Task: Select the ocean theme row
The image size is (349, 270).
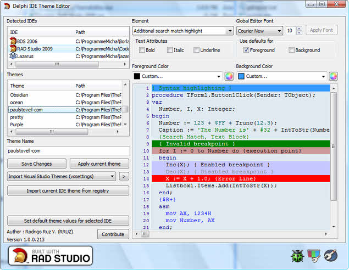Action: pyautogui.click(x=65, y=103)
